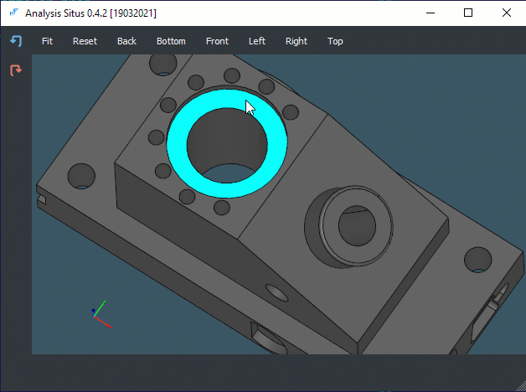Switch to Back view
The height and width of the screenshot is (392, 526).
tap(126, 41)
